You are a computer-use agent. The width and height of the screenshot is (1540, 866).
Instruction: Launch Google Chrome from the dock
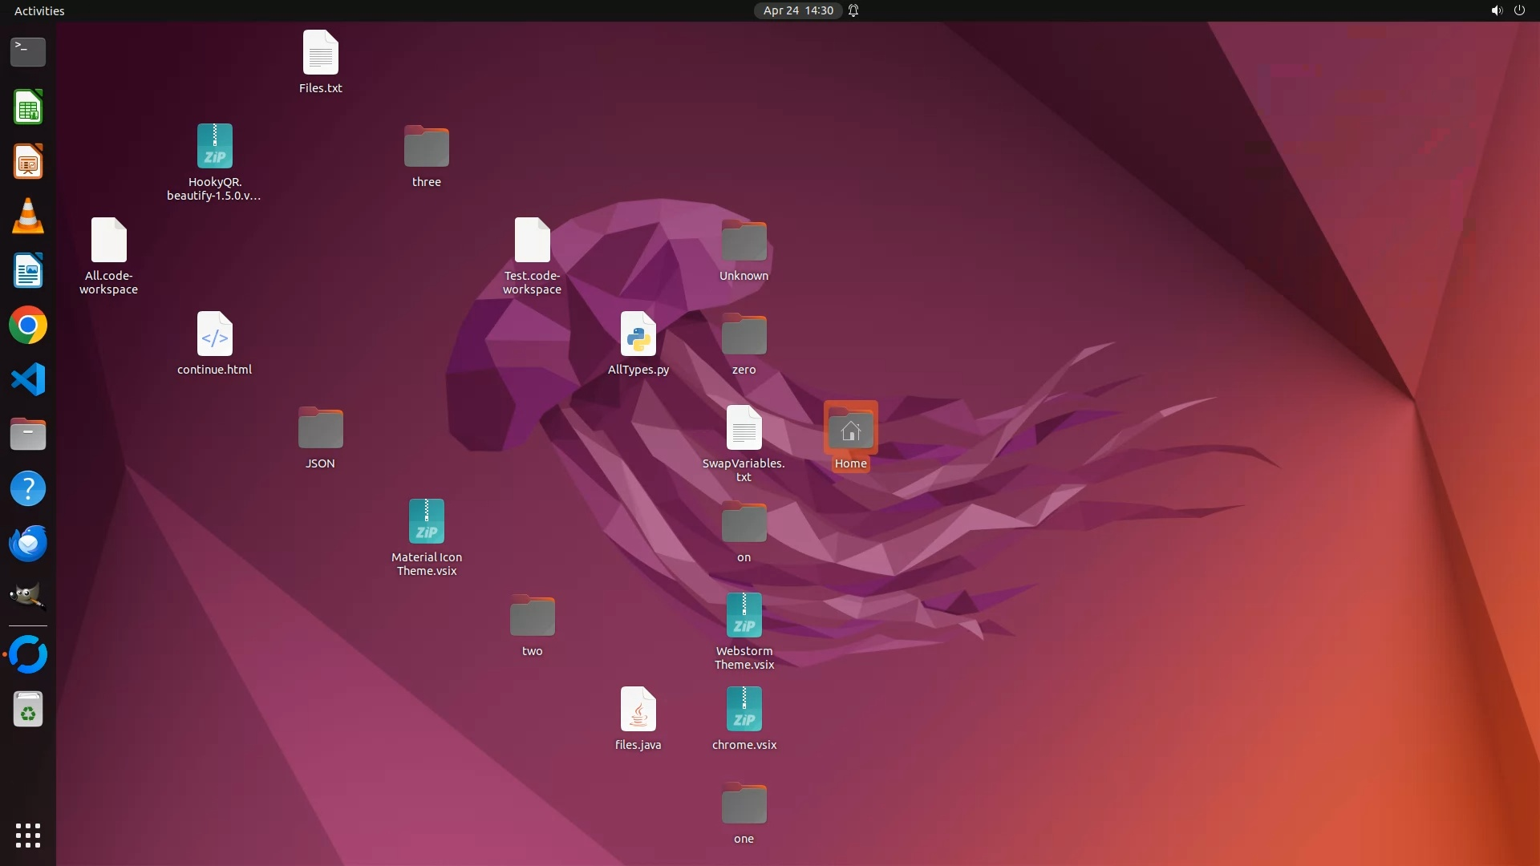(x=28, y=326)
